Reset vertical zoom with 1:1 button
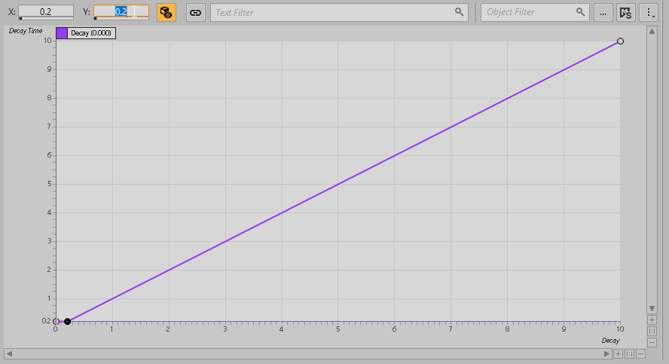 [652, 332]
